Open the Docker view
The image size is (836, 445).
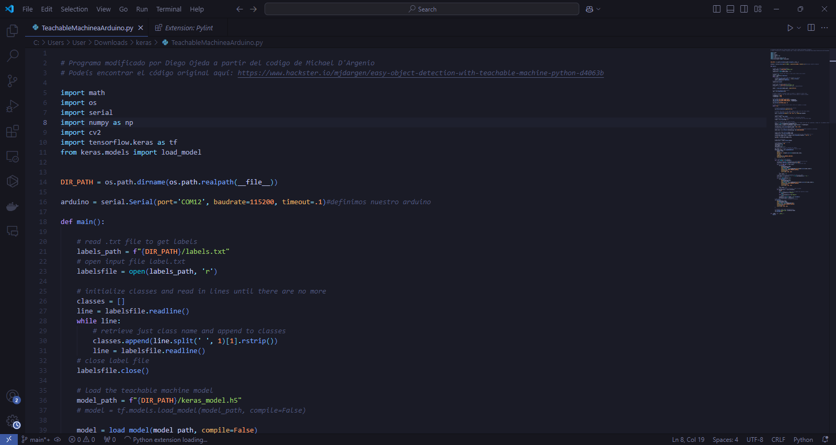point(13,206)
